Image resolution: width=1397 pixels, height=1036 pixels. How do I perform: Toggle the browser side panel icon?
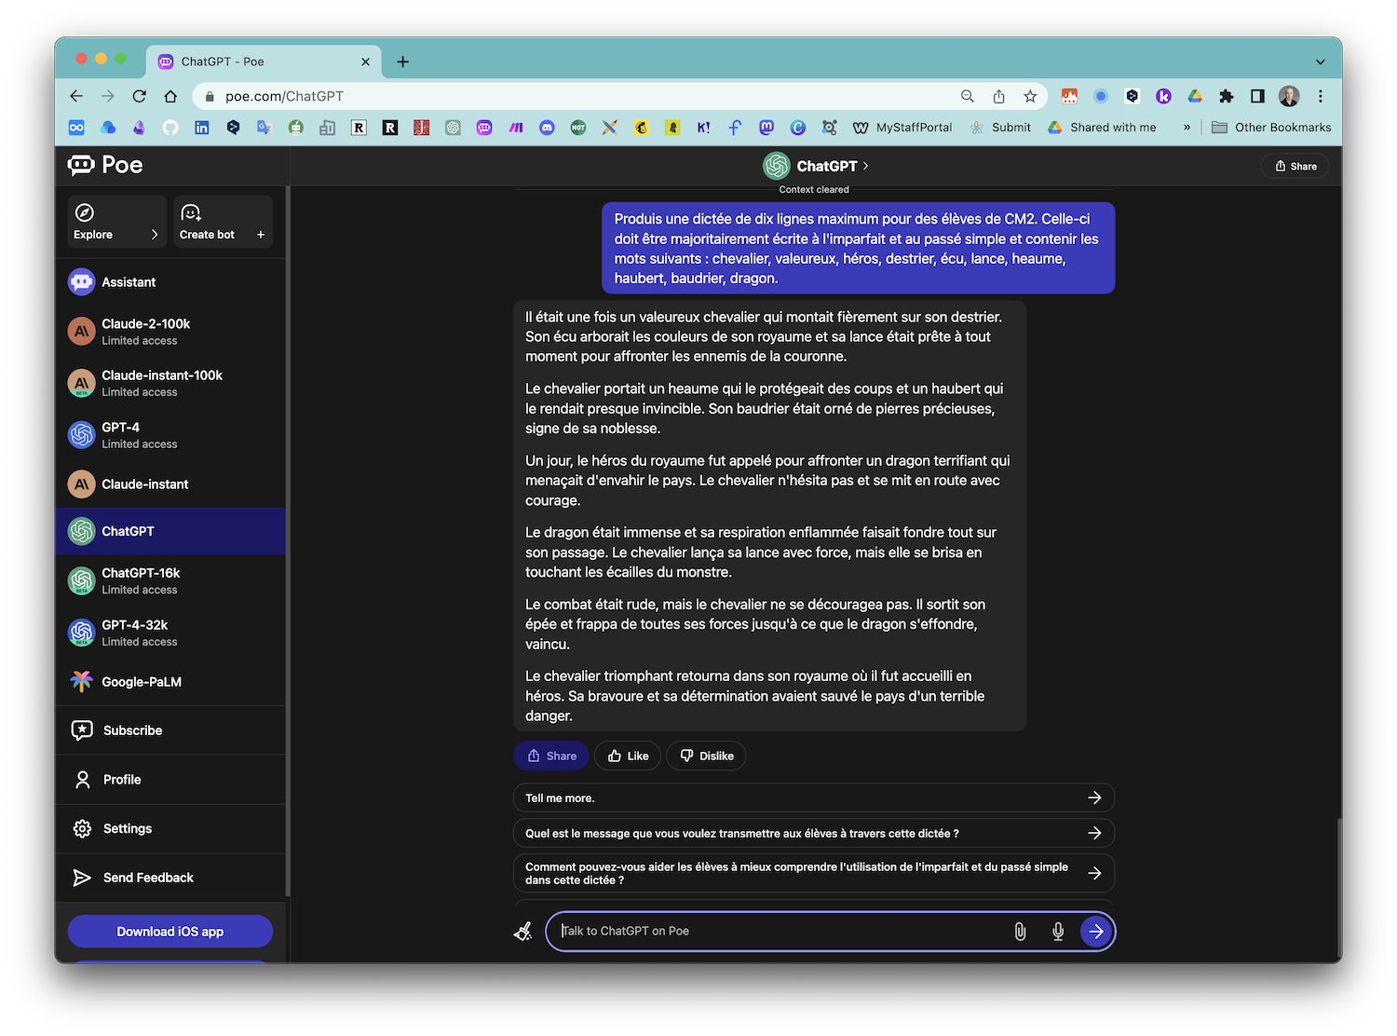pos(1257,96)
